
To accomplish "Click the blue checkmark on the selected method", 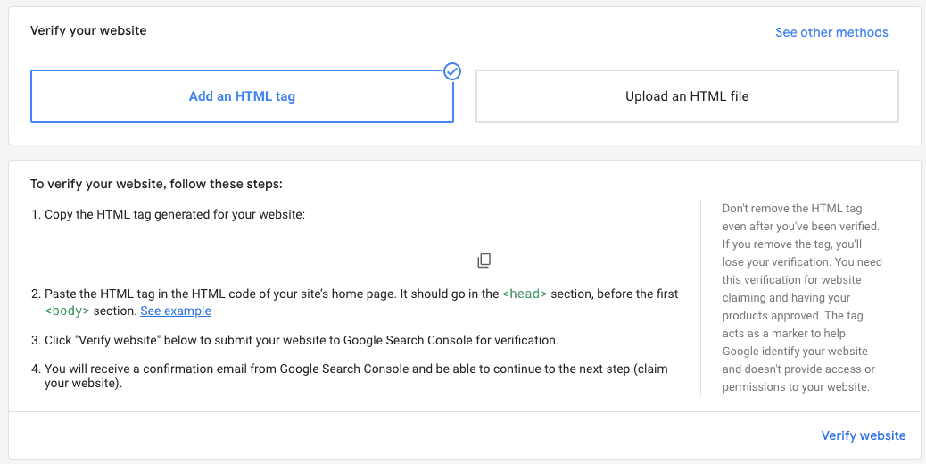I will [452, 71].
